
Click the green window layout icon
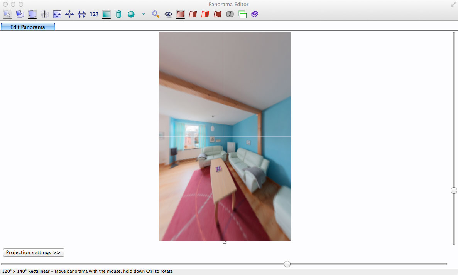coord(242,15)
